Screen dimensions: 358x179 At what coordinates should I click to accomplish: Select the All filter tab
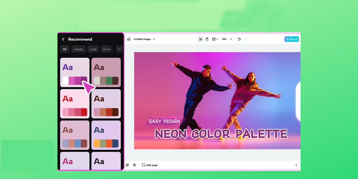pos(65,49)
